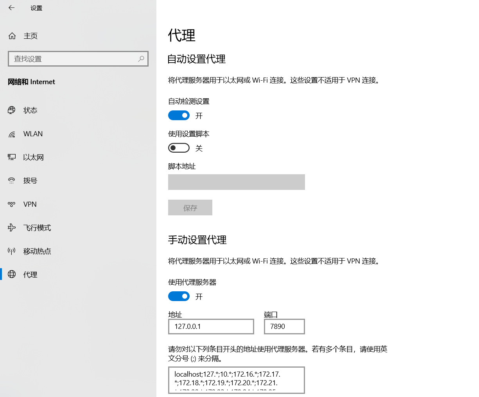Image resolution: width=479 pixels, height=397 pixels.
Task: Select the 移动热点 (Mobile hotspot) icon
Action: (12, 251)
